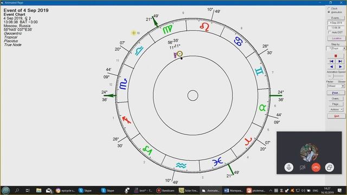The image size is (347, 195).
Task: Jump backward with skip-to-start arrow
Action: point(331,61)
